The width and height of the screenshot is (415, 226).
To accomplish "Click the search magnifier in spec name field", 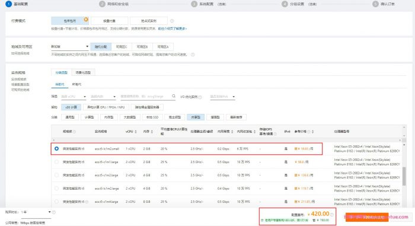I will 174,96.
